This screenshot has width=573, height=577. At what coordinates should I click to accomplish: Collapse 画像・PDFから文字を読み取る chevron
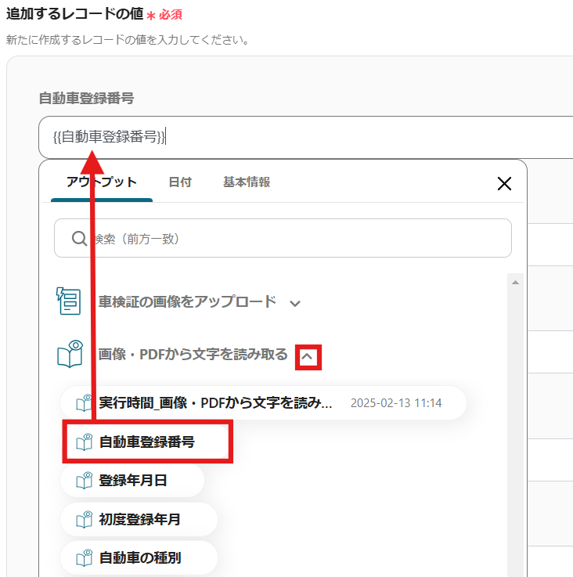(x=308, y=356)
